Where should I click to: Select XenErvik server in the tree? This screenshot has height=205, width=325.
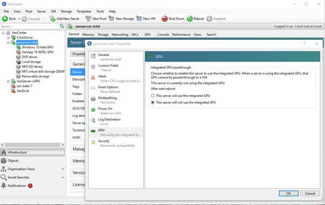[x=23, y=91]
